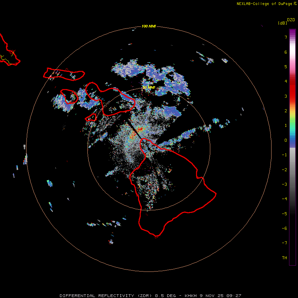Screen dimensions: 298x298
Task: Click the 1 value on color scale
Action: pyautogui.click(x=286, y=125)
